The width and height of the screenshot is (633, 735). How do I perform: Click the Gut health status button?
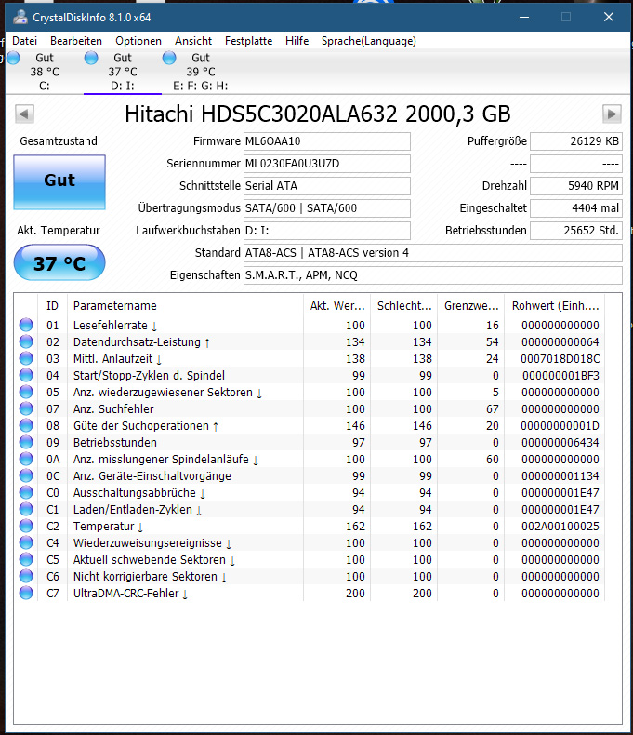[59, 181]
